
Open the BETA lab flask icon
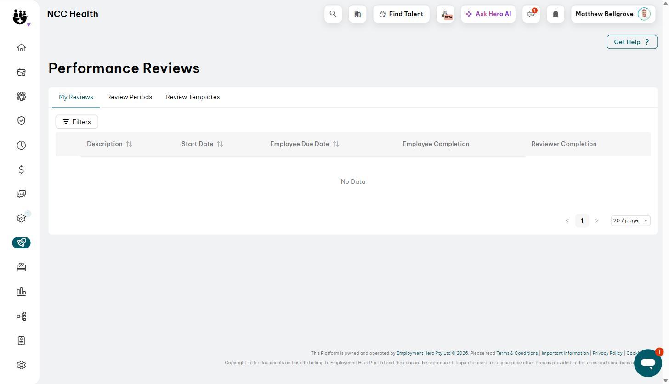(445, 14)
